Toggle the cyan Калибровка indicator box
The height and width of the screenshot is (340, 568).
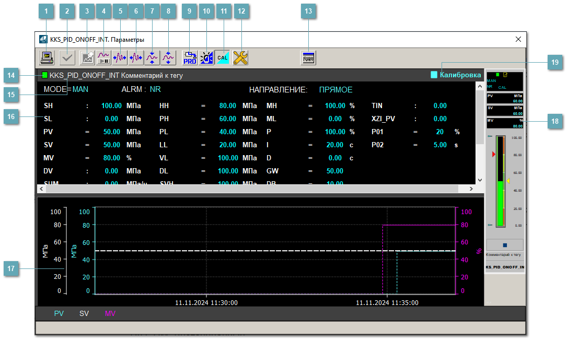tap(434, 75)
